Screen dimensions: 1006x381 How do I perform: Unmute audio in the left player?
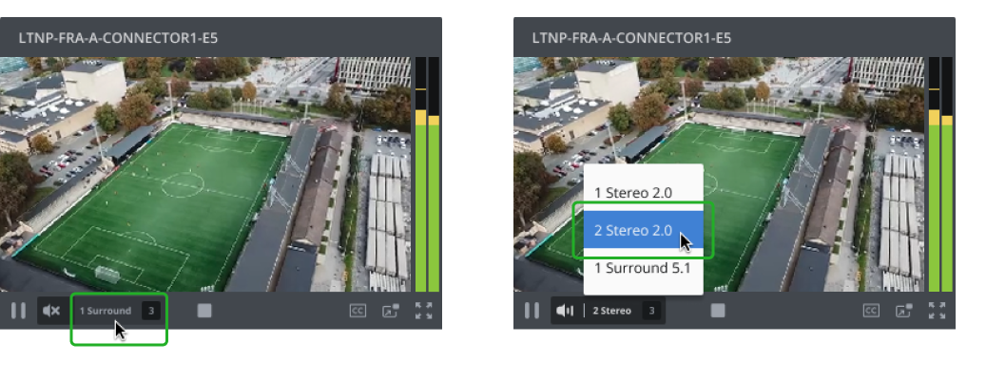pyautogui.click(x=51, y=311)
